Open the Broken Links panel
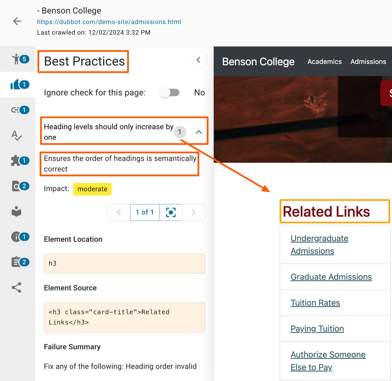 (18, 110)
